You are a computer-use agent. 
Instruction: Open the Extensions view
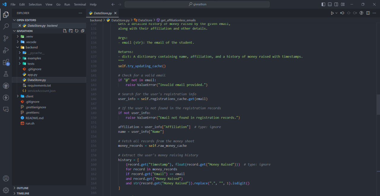click(6, 62)
